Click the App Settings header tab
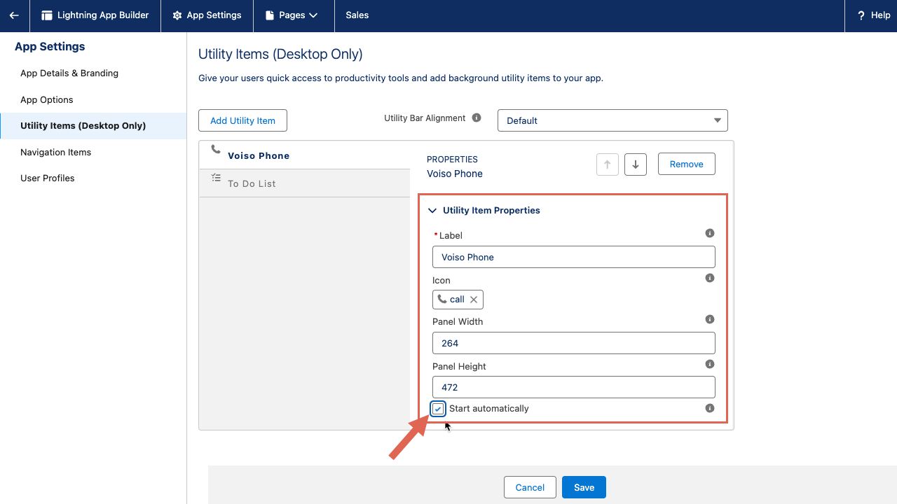This screenshot has height=504, width=897. [x=207, y=15]
